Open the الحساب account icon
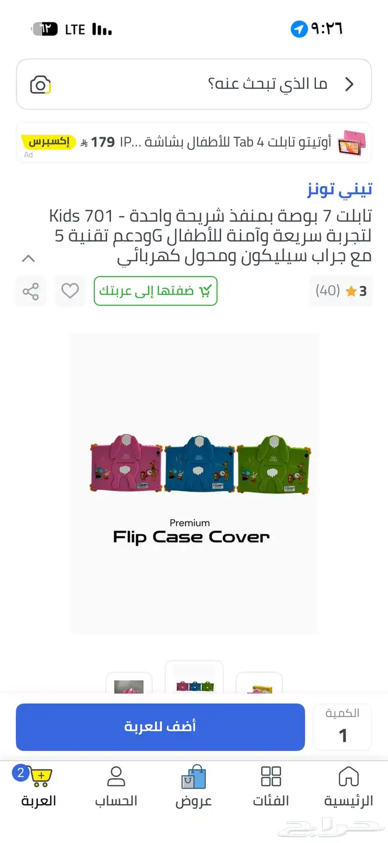This screenshot has width=388, height=843. pyautogui.click(x=116, y=776)
